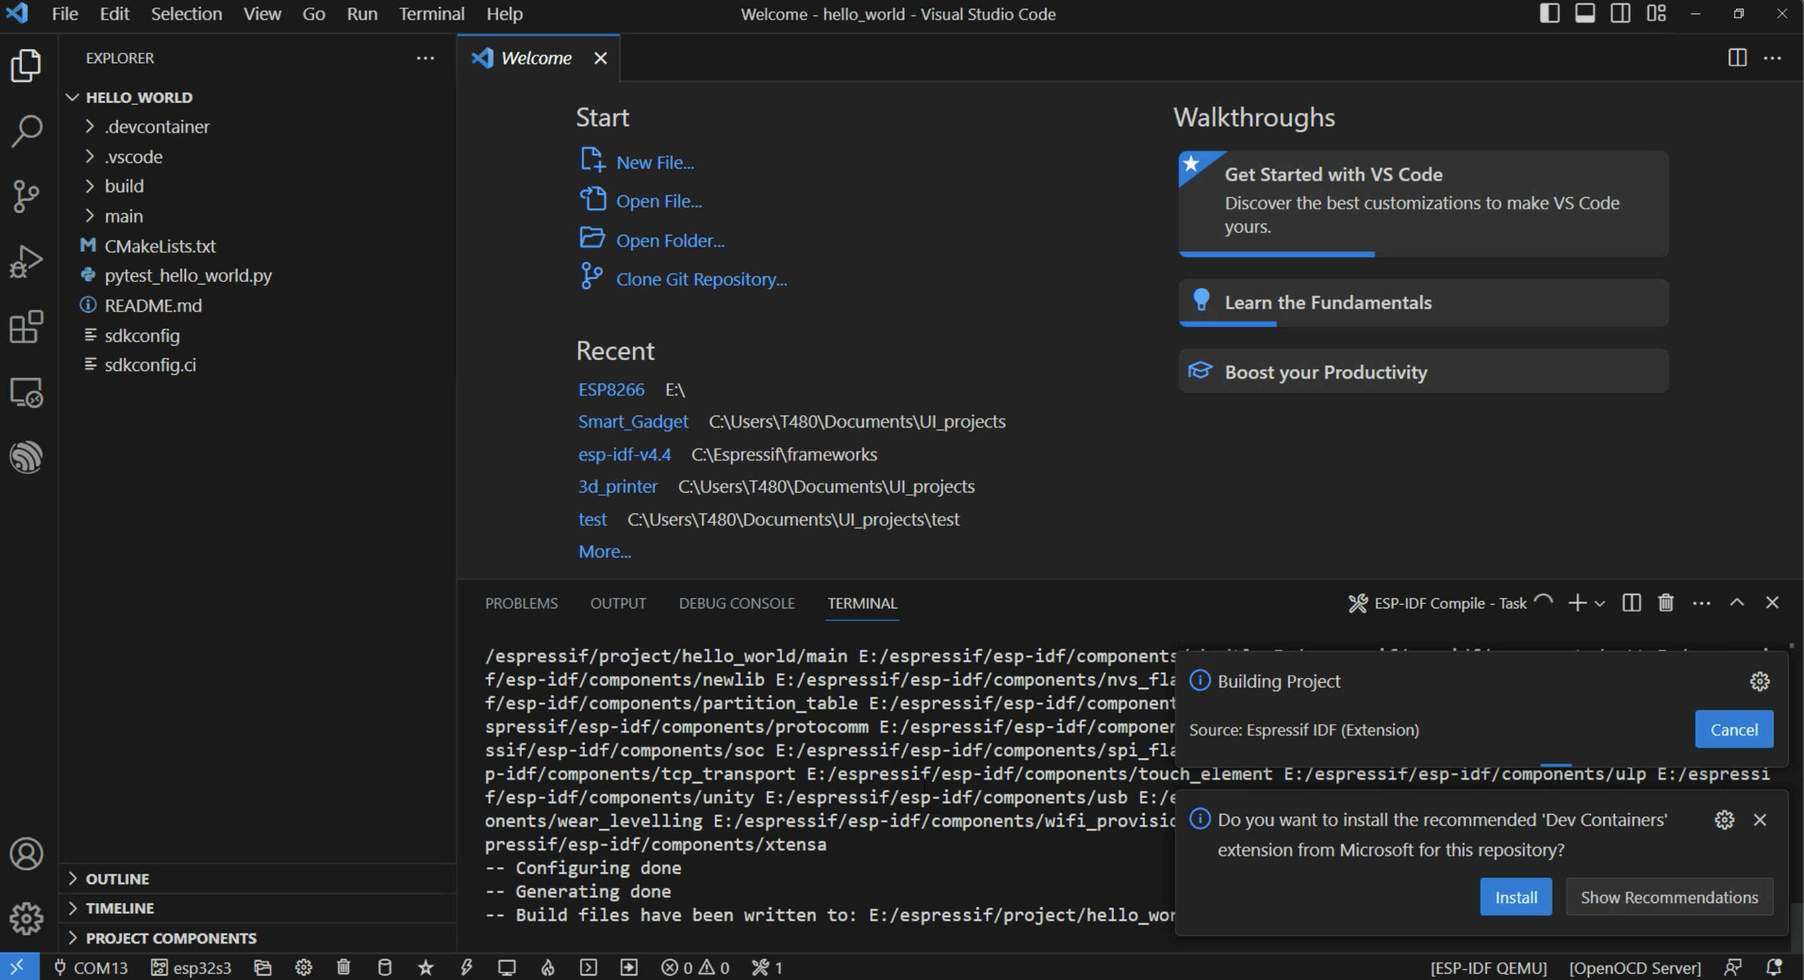Kill the terminal with trash icon

pos(1666,603)
